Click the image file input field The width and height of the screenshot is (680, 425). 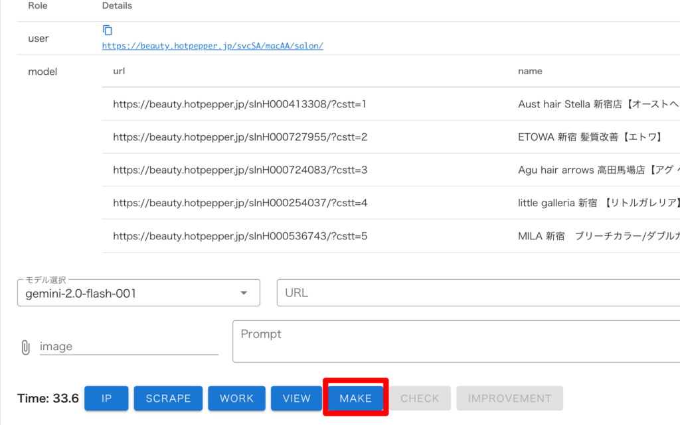(x=129, y=347)
